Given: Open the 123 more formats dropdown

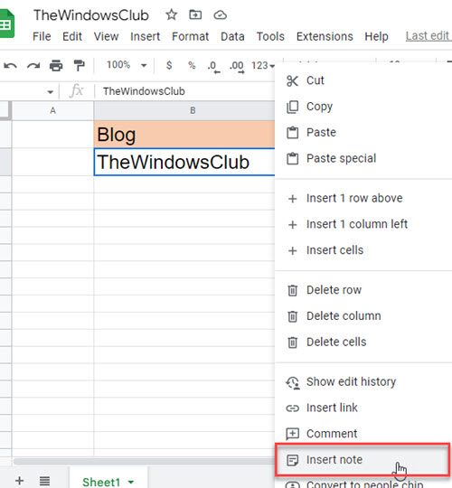Looking at the screenshot, I should 263,65.
